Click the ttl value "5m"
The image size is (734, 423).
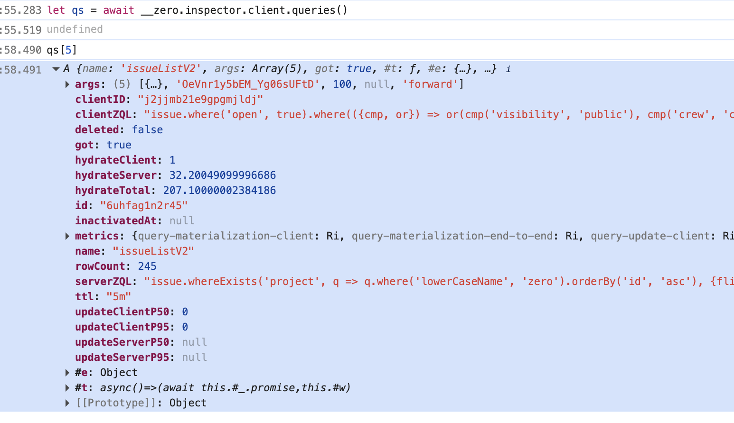[x=119, y=297]
